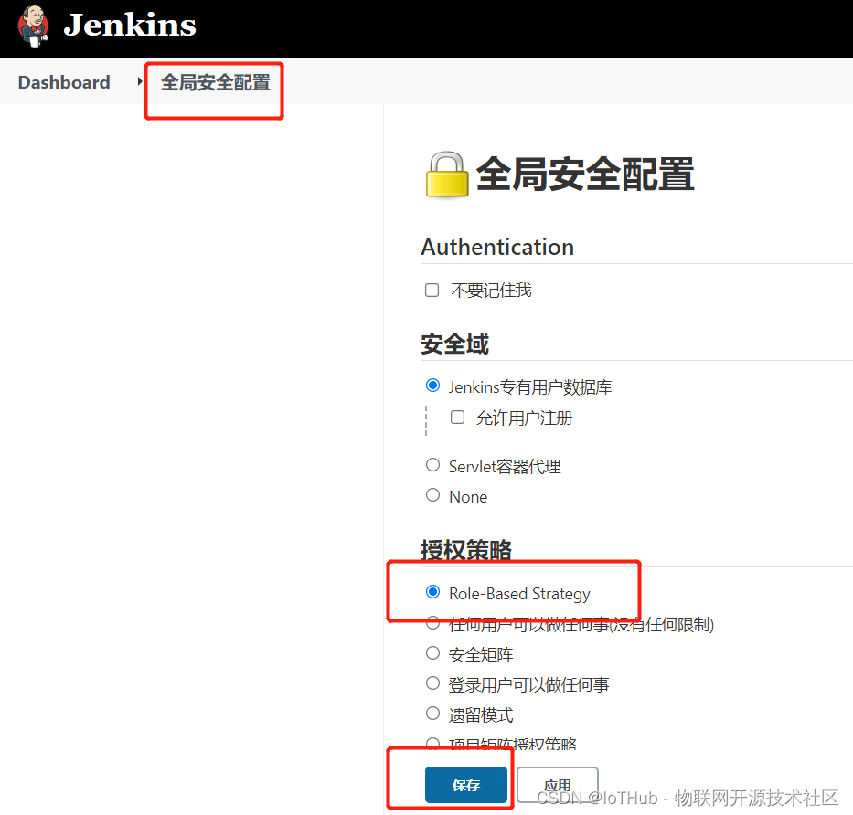Click the 授权策略 section heading
853x815 pixels.
pos(466,550)
